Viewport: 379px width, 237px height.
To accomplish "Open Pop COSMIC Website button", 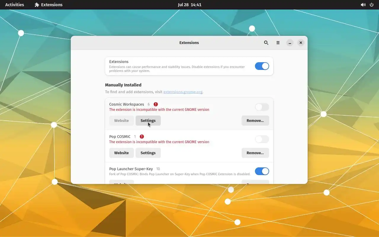I will 121,153.
